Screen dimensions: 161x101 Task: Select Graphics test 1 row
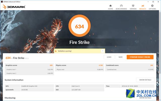pos(29,70)
